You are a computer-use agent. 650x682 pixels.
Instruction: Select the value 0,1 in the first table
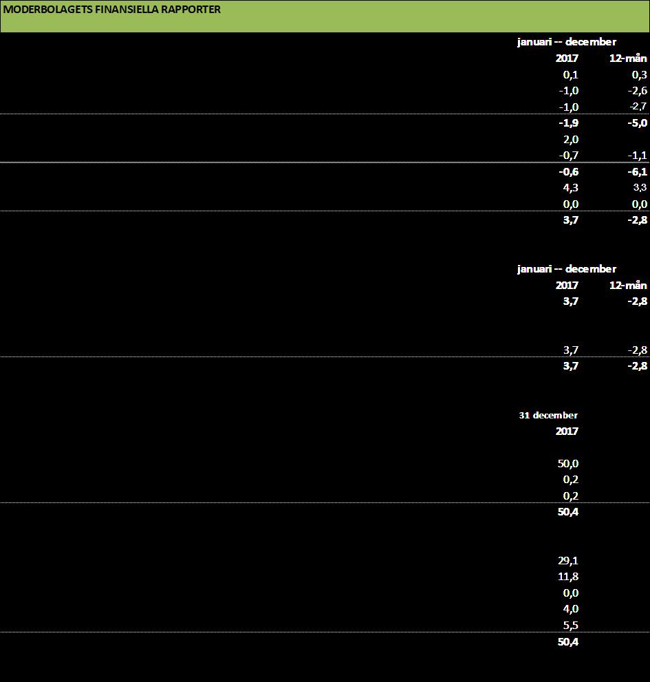click(570, 75)
